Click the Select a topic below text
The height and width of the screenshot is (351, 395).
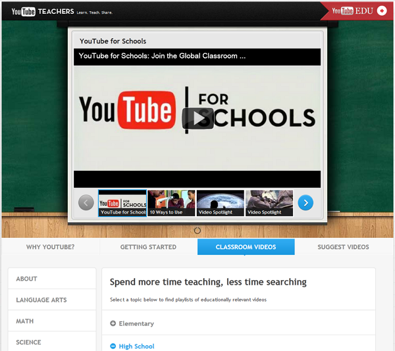188,300
